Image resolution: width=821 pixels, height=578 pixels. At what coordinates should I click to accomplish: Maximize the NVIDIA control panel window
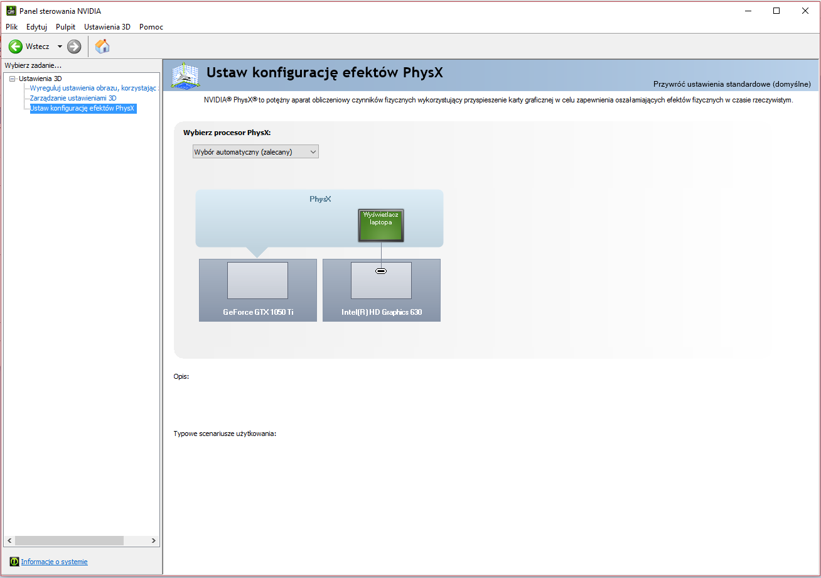click(776, 11)
